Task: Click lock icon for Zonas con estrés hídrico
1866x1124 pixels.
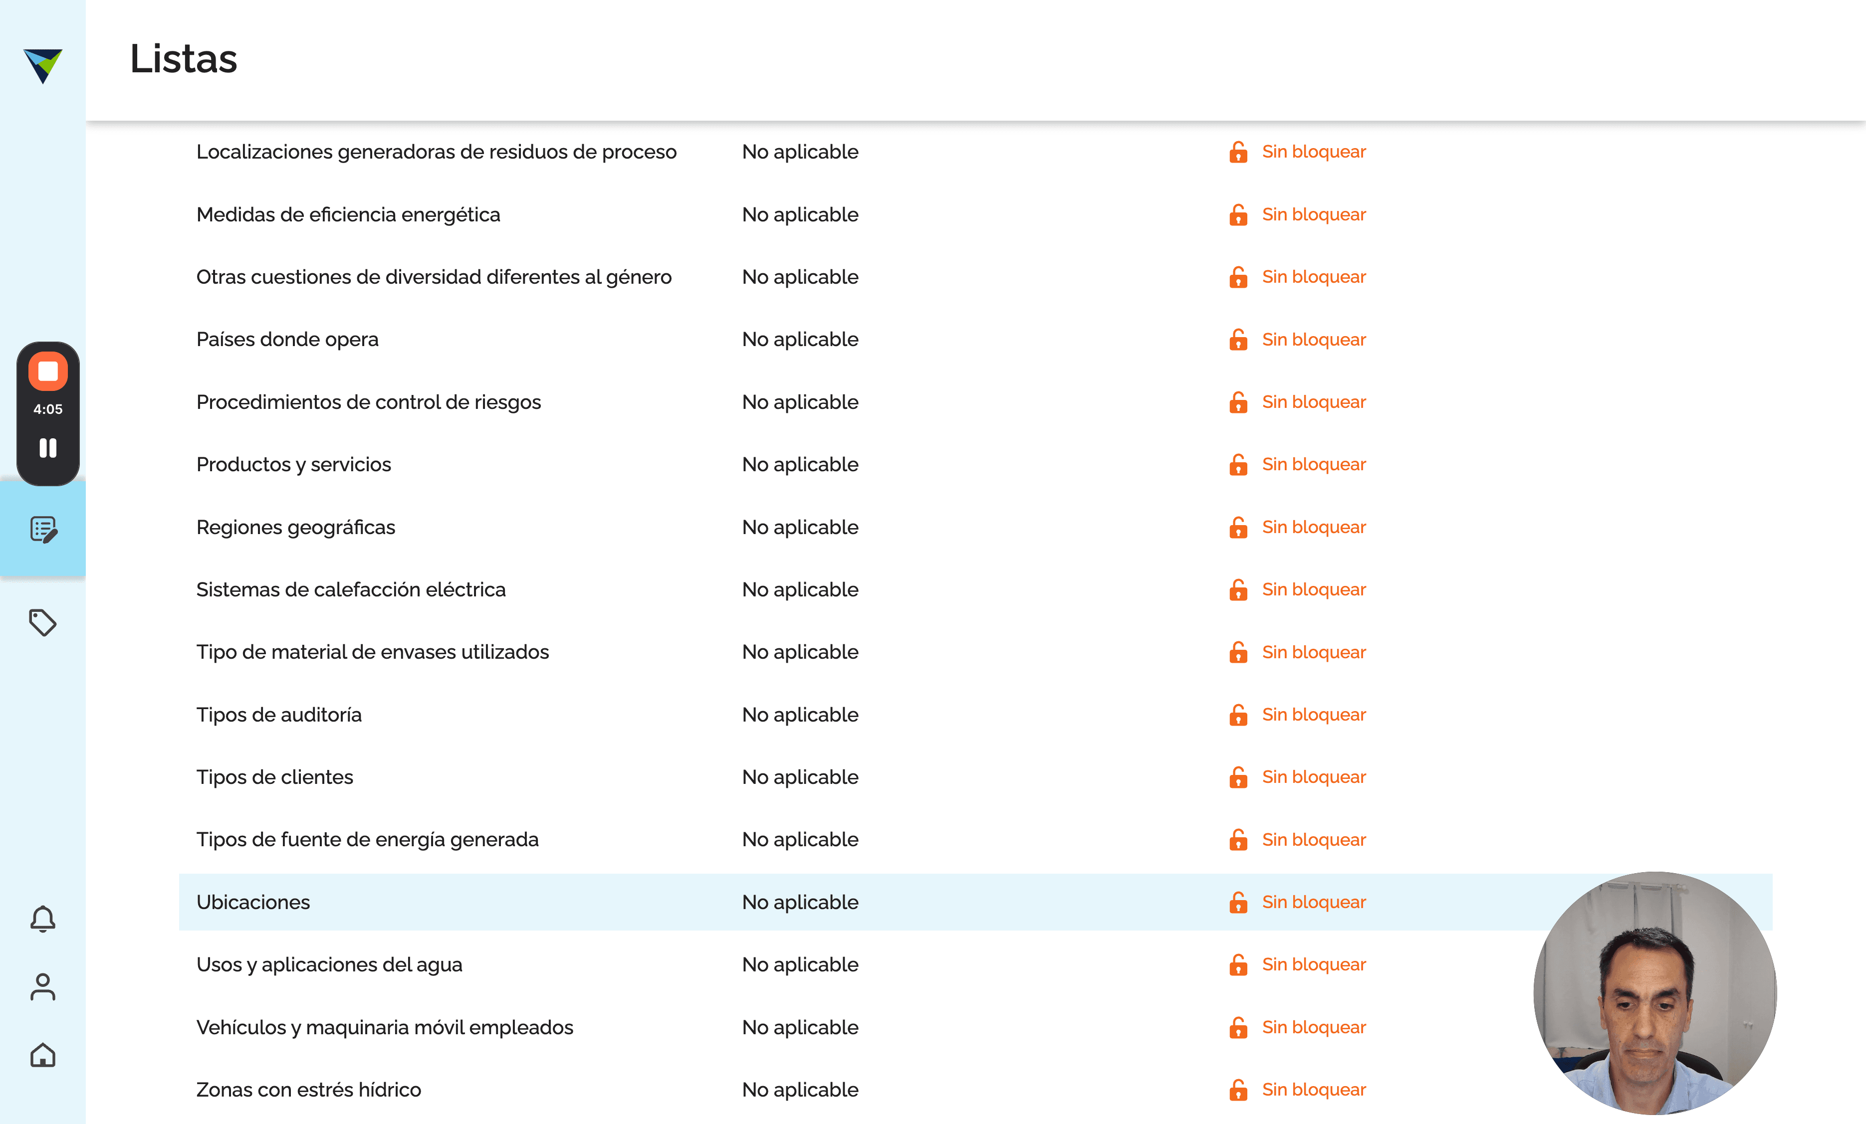Action: [x=1238, y=1089]
